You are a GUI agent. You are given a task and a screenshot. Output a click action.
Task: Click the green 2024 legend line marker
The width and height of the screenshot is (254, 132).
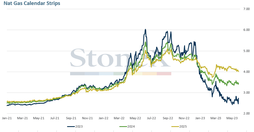[123, 126]
